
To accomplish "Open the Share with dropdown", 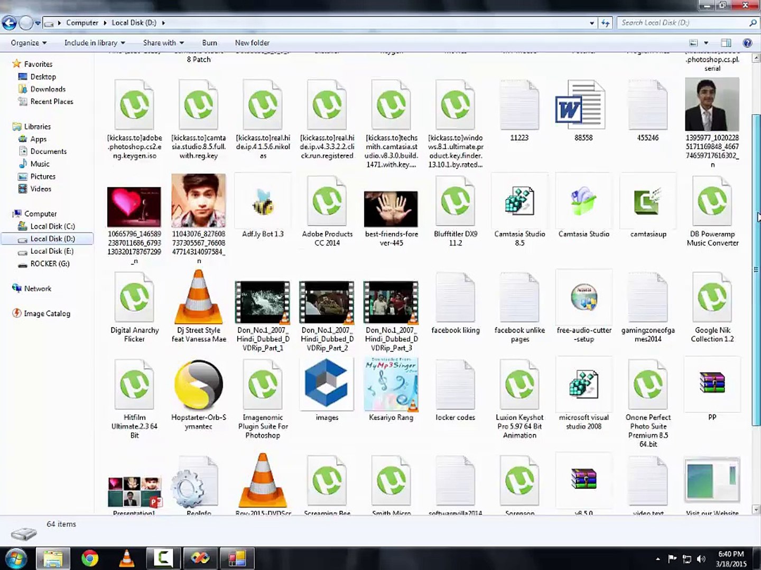I will coord(163,43).
